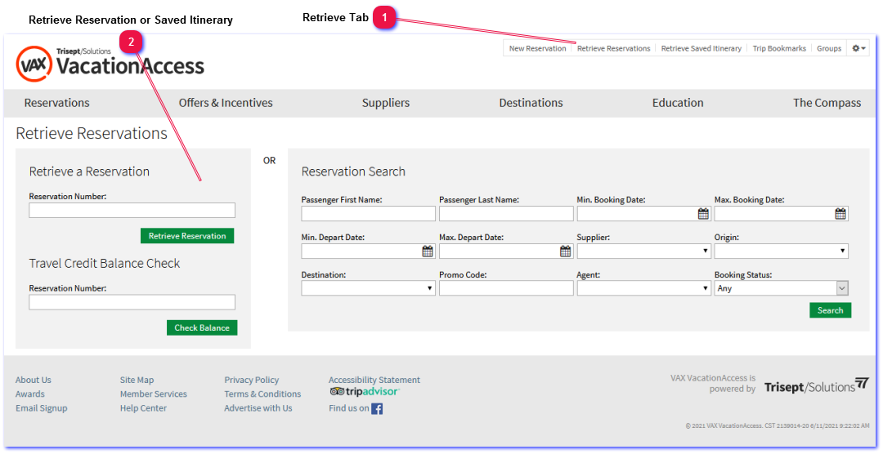Click the VAX VacationAccess logo
The height and width of the screenshot is (454, 883).
click(x=110, y=64)
